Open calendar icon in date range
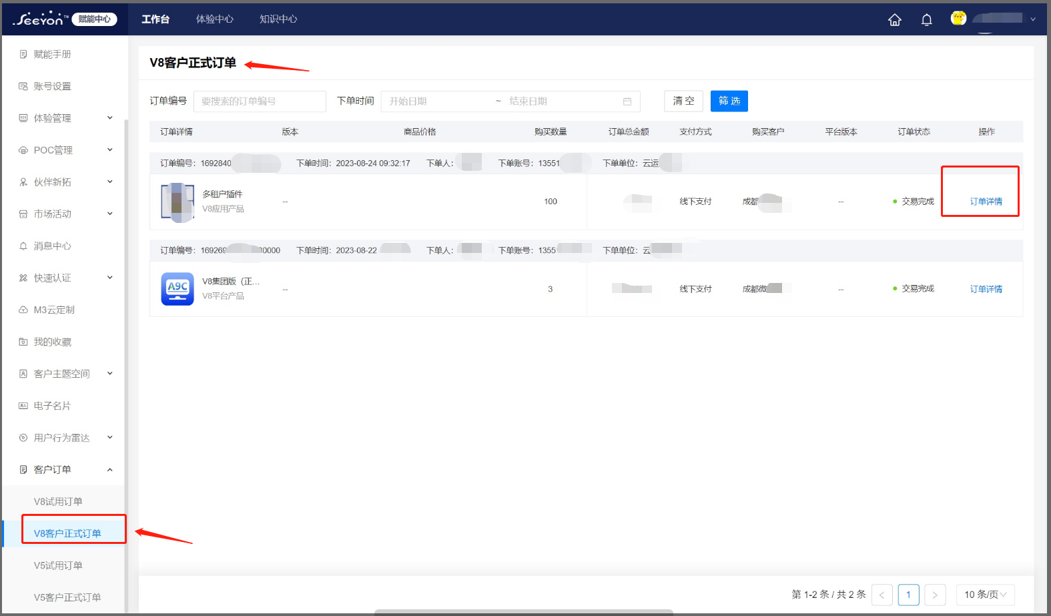 pyautogui.click(x=627, y=101)
